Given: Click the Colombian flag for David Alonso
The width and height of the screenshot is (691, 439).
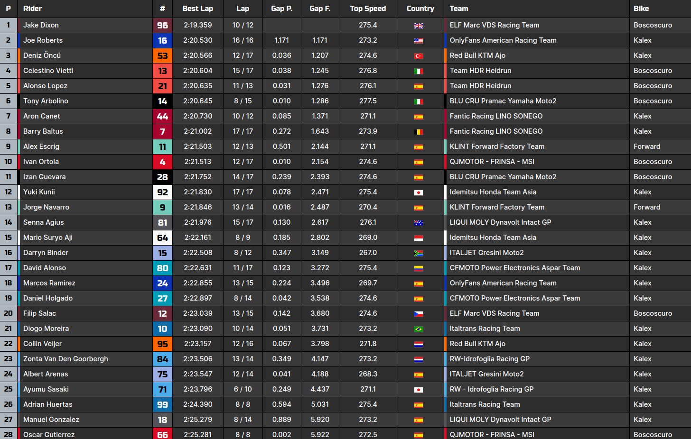Looking at the screenshot, I should (418, 268).
